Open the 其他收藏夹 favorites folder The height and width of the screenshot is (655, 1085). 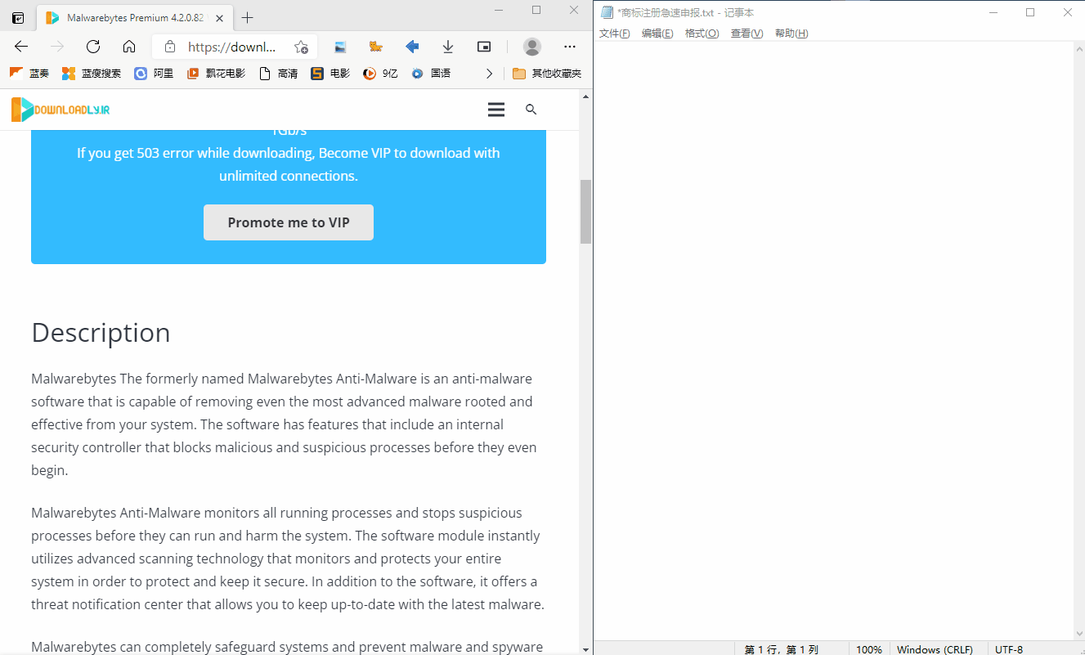(x=547, y=74)
